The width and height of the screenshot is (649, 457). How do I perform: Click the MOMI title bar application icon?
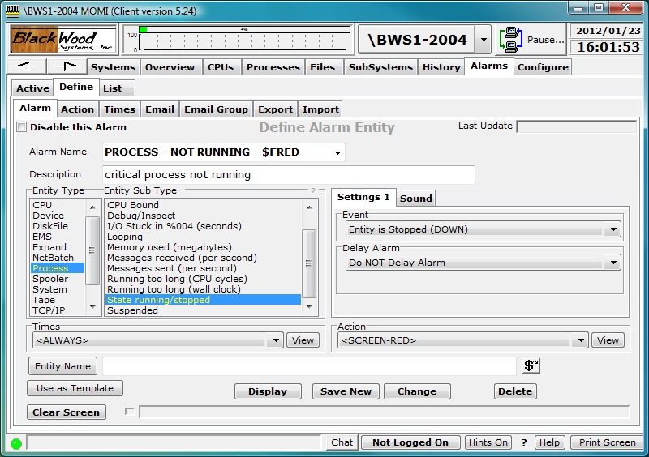click(x=11, y=8)
